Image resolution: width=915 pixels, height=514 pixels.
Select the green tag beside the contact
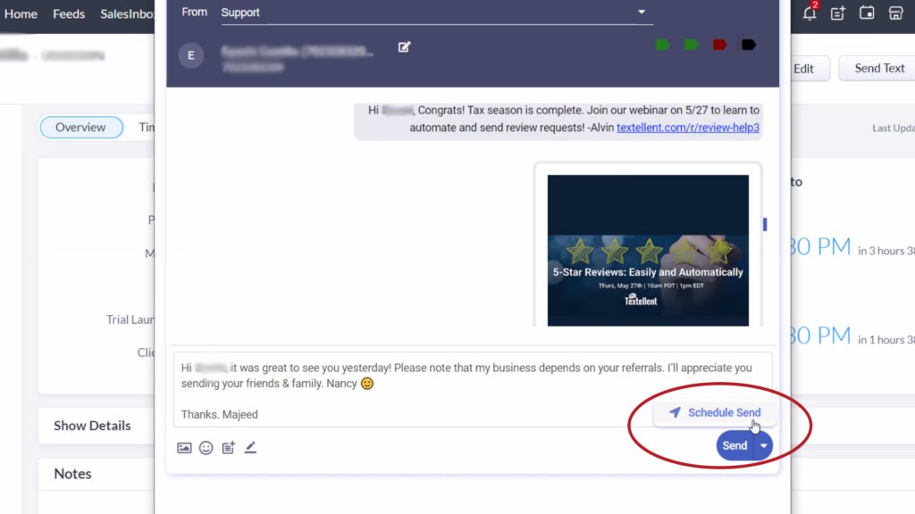pyautogui.click(x=661, y=43)
